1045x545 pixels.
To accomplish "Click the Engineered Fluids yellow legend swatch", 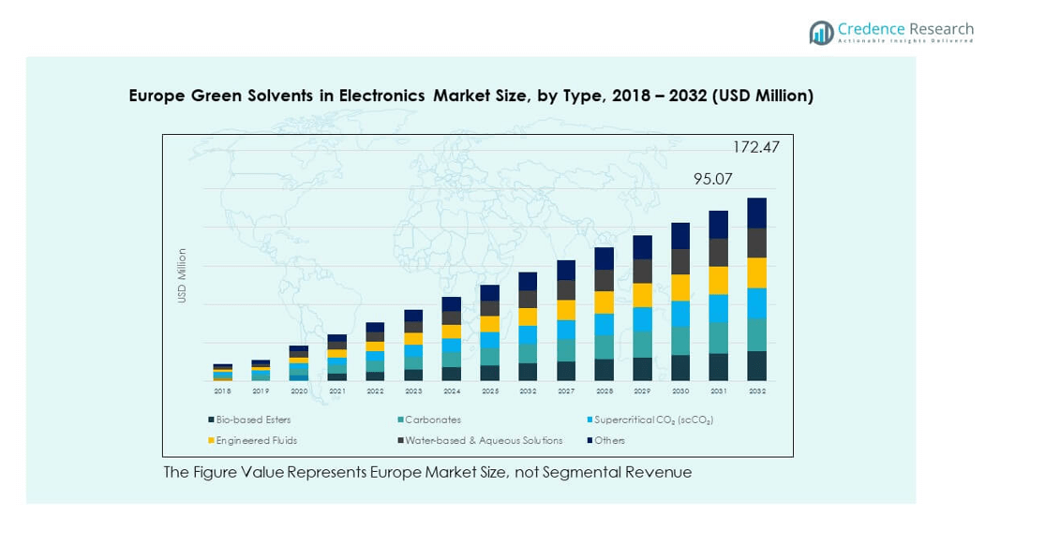I will coord(211,440).
